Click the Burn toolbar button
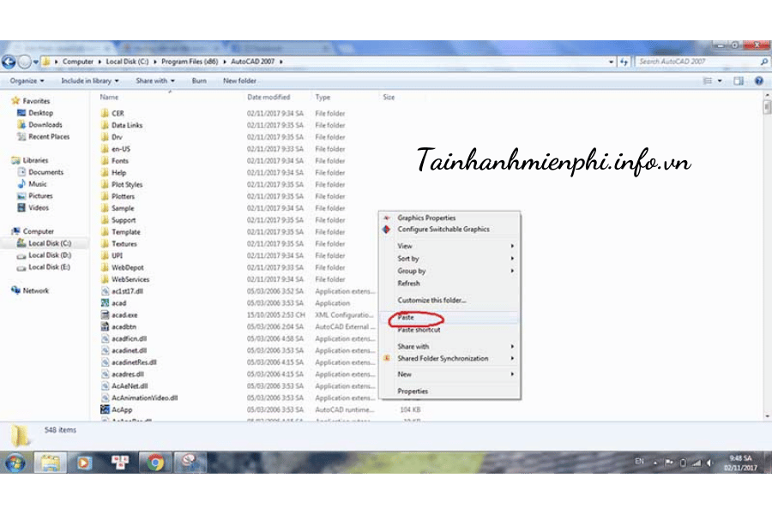The height and width of the screenshot is (514, 772). [x=199, y=81]
